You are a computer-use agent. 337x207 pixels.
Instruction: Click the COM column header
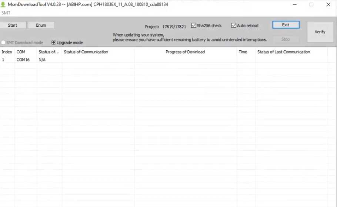(26, 52)
